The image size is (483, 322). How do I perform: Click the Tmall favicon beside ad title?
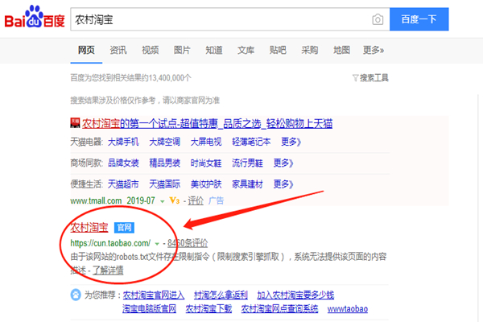75,122
